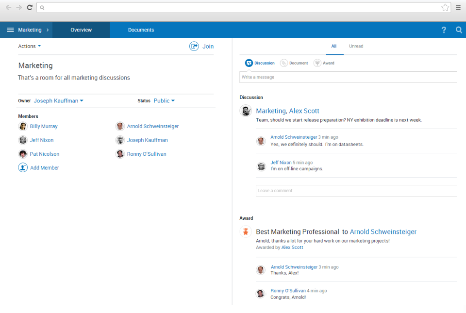
Task: Switch to the Unread feed tab
Action: (x=356, y=46)
